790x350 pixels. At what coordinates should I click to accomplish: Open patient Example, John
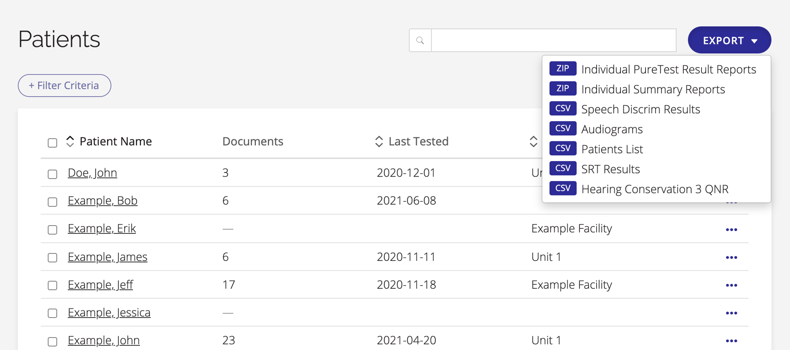click(x=104, y=340)
